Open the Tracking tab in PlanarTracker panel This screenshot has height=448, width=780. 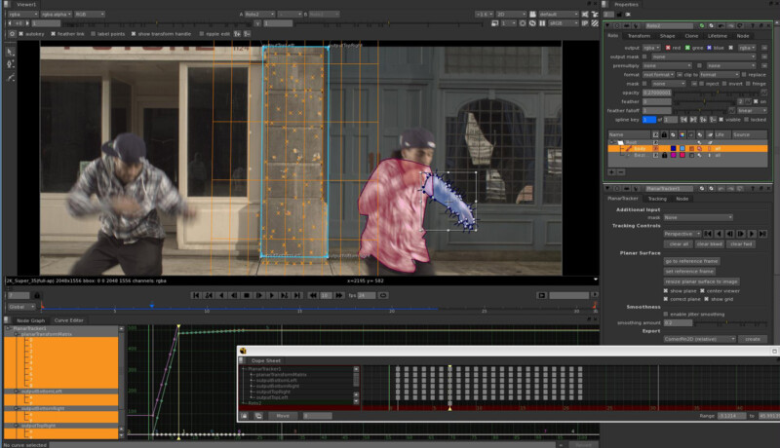tap(657, 198)
